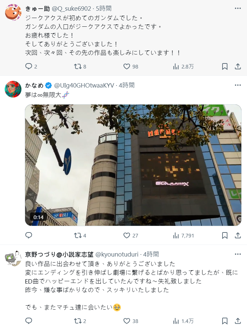Play the 0:14 video in かなめ's tweet
Screen dimensions: 247x325
pos(133,165)
